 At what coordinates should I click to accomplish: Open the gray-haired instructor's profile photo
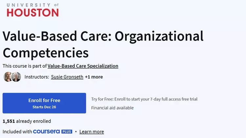[16, 77]
